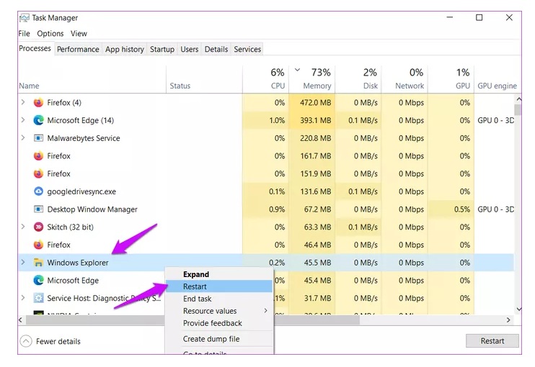Screen dimensions: 535x367
Task: Expand the Firefox (4) process group
Action: [23, 102]
